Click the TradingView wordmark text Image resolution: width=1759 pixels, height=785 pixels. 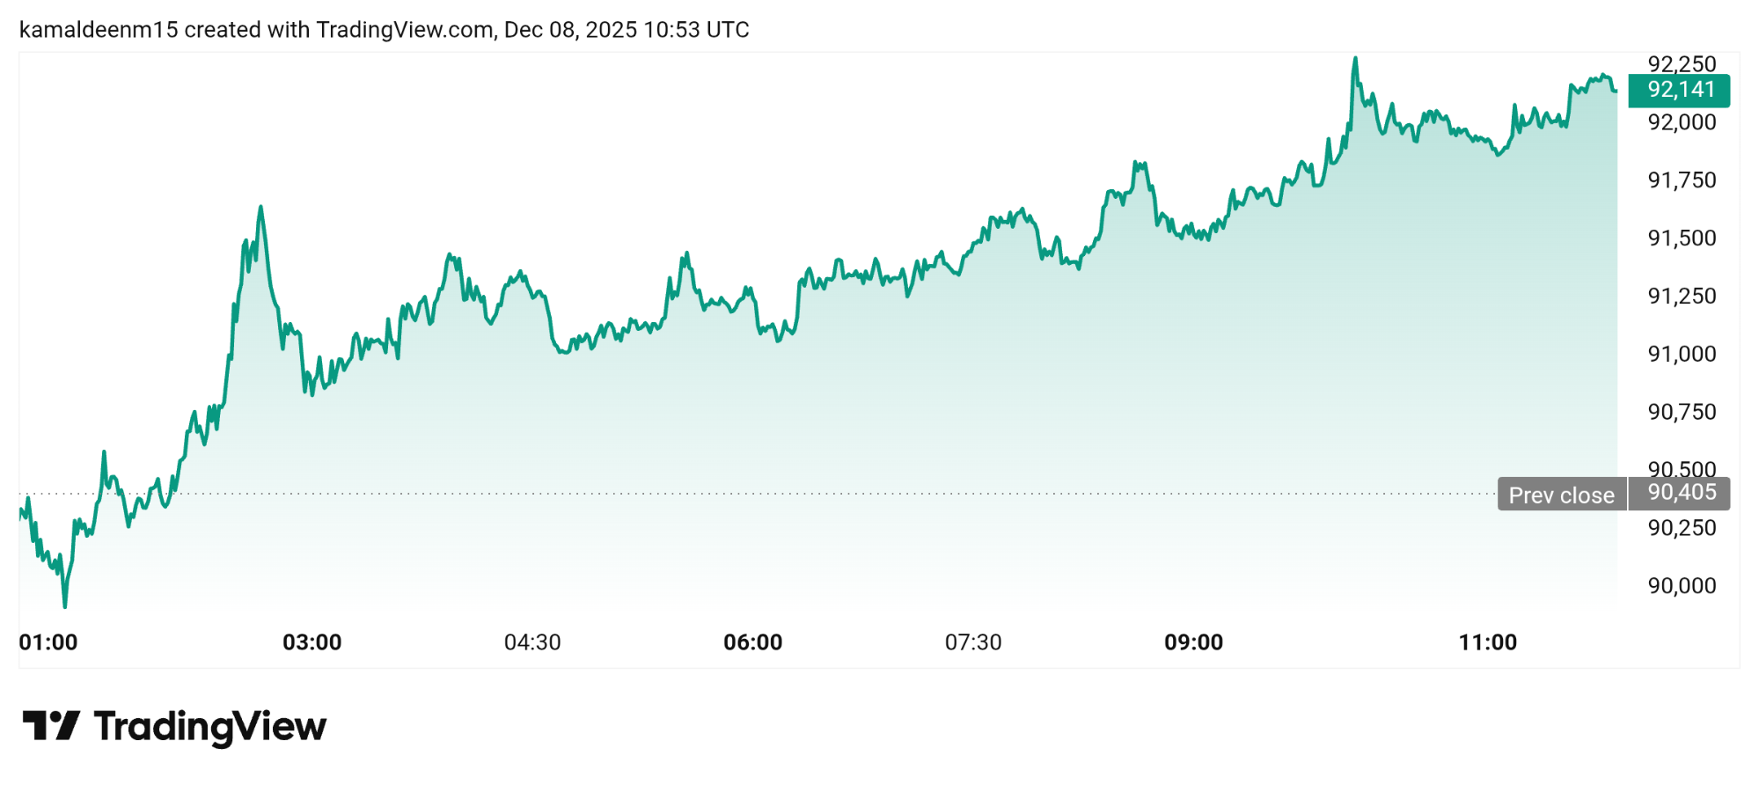coord(209,727)
